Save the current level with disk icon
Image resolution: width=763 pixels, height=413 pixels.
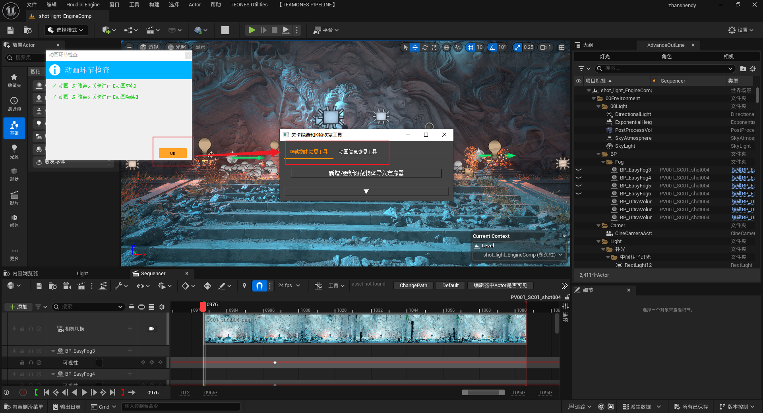(x=10, y=30)
